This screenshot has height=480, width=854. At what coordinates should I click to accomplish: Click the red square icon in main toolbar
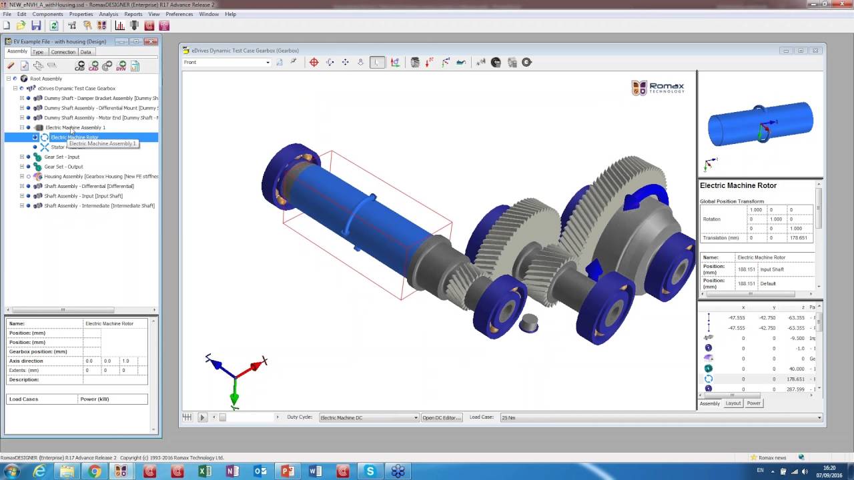pyautogui.click(x=149, y=25)
